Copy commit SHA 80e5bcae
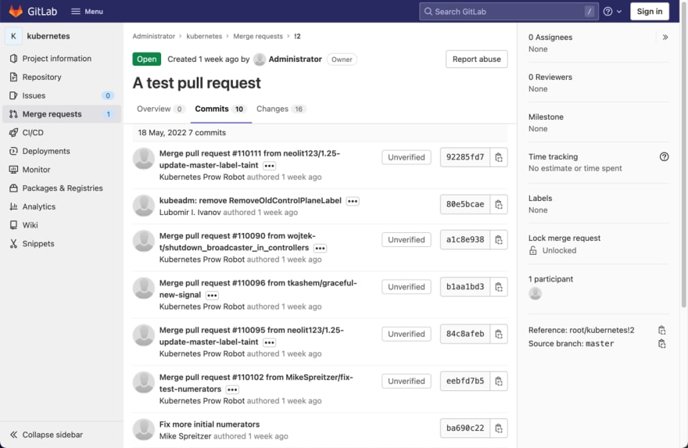Viewport: 688px width, 448px height. coord(499,204)
